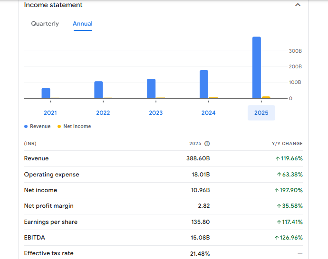Click the 2021 revenue bar
This screenshot has height=259, width=328.
pos(46,93)
